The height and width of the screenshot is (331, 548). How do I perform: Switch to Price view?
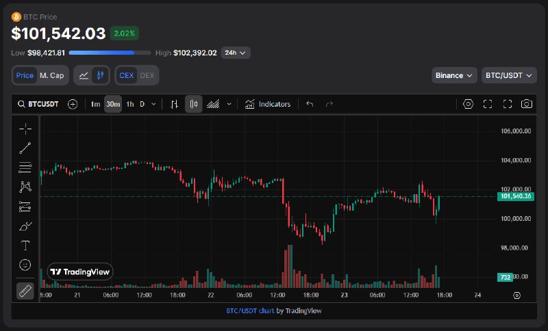[25, 75]
